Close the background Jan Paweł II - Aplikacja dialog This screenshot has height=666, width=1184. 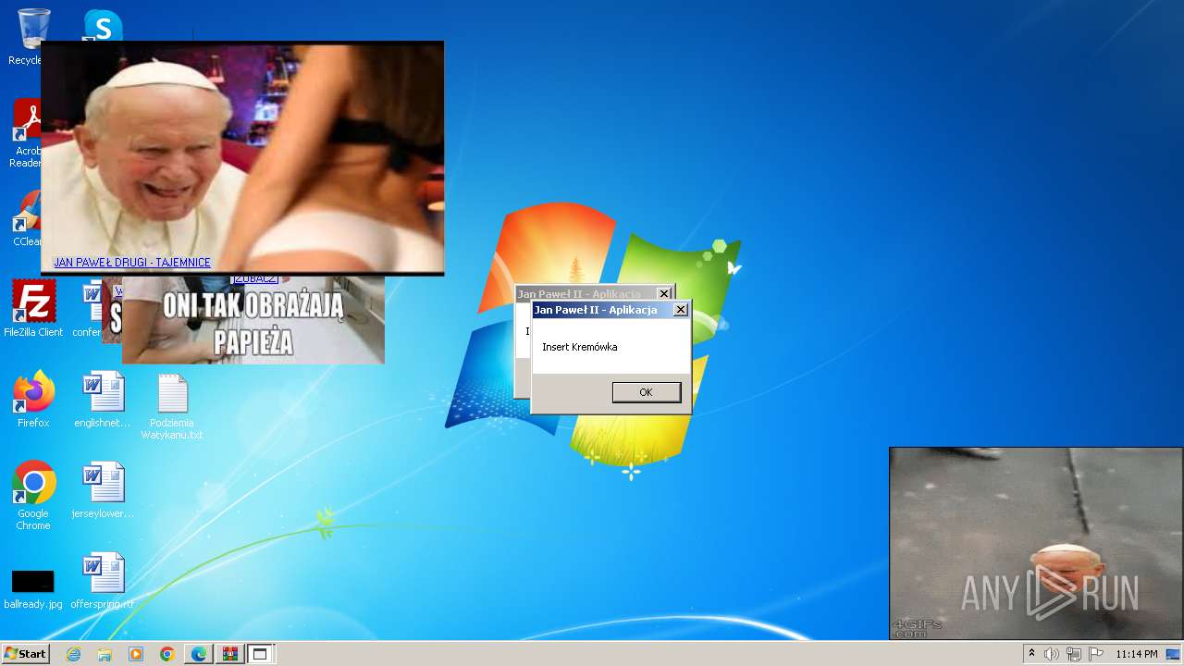664,293
